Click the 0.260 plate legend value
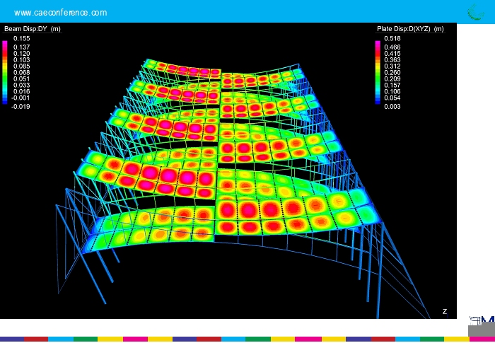The image size is (495, 343). (392, 72)
